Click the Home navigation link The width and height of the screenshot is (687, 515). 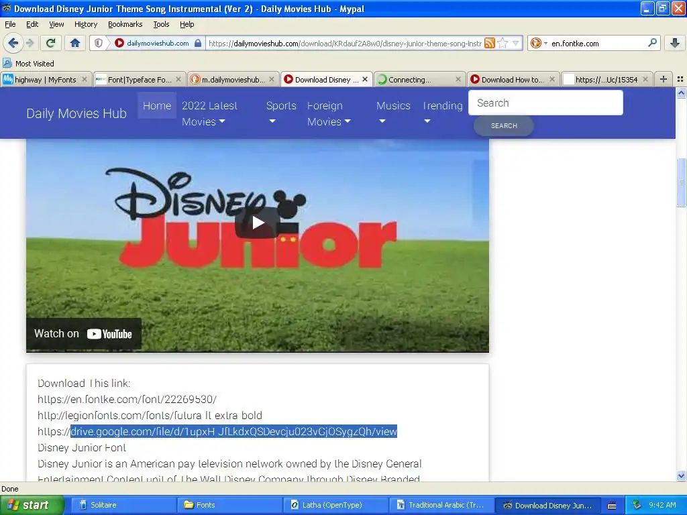[x=157, y=105]
